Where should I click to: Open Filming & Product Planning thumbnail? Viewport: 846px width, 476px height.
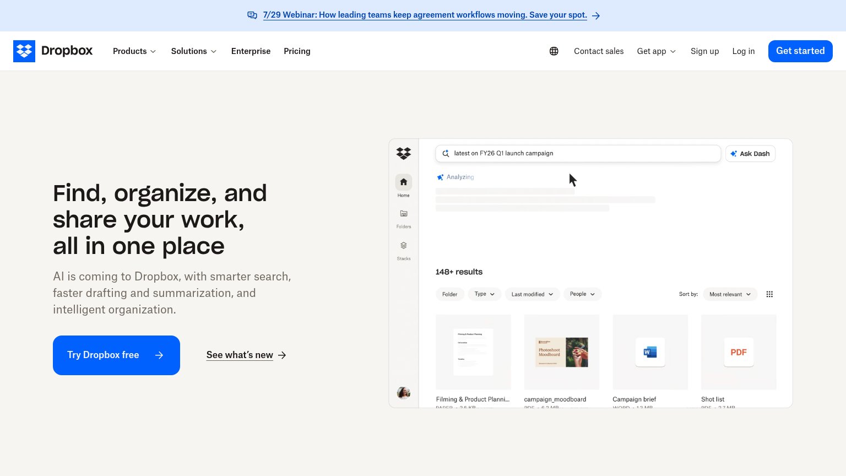[473, 352]
